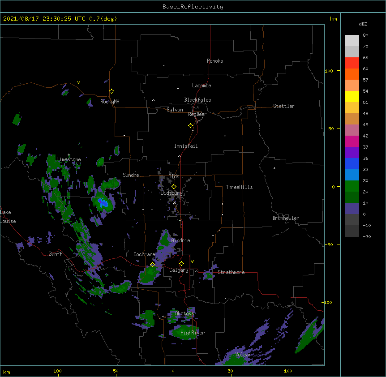Click the yellow diamond marker below RedDeer
The height and width of the screenshot is (377, 386).
coord(190,126)
